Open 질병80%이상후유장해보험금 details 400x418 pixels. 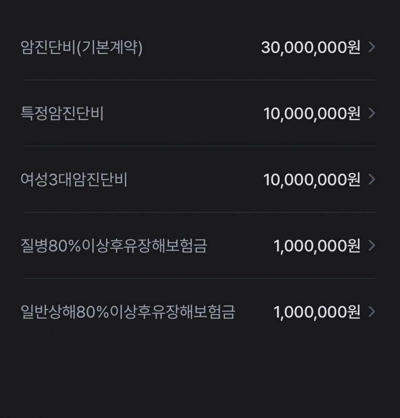[x=200, y=245]
